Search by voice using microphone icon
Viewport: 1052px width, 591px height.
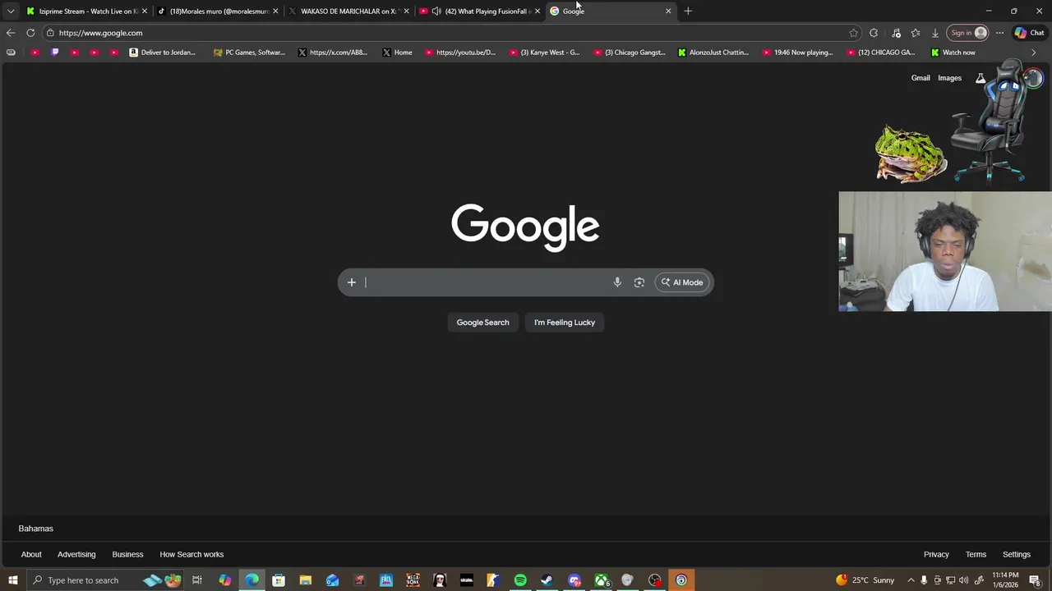[617, 282]
